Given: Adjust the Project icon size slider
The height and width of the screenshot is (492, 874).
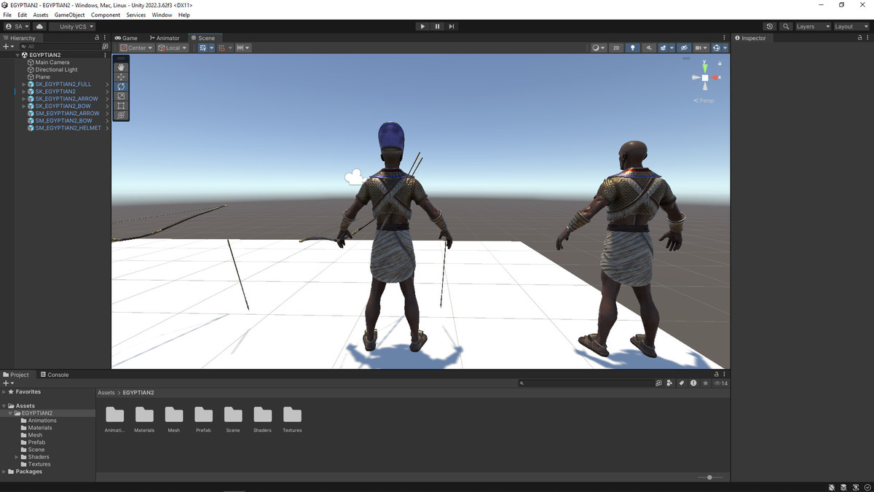Looking at the screenshot, I should pos(709,477).
